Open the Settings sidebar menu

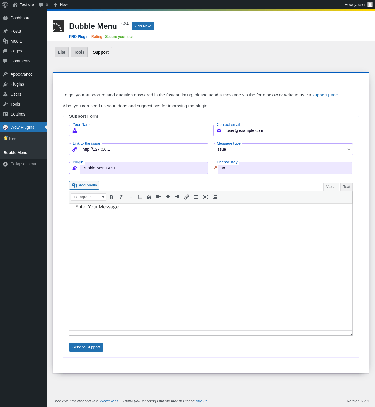click(23, 114)
